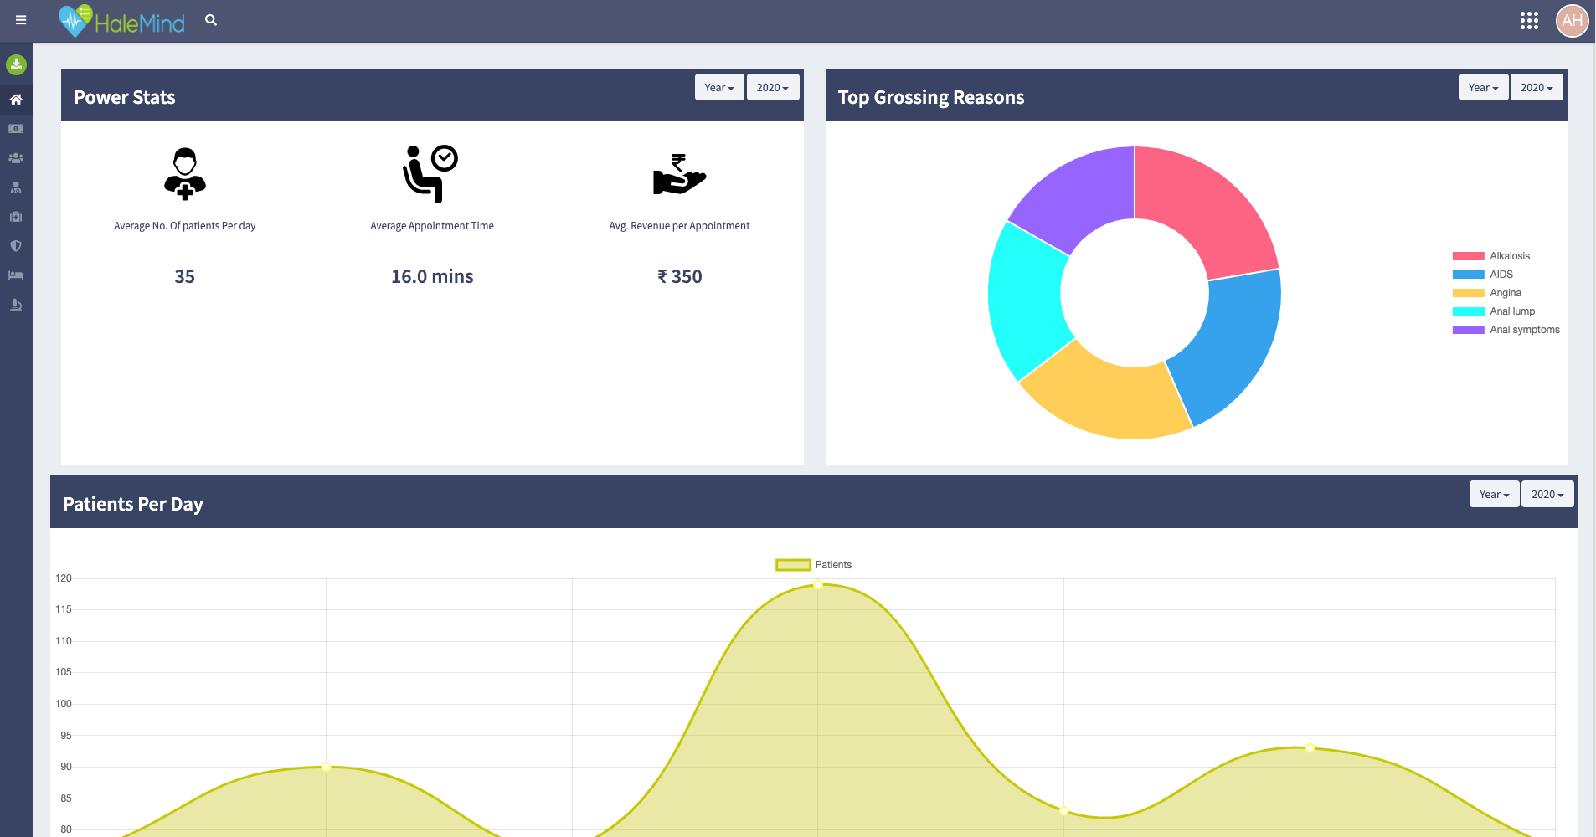Viewport: 1596px width, 837px height.
Task: Open the bed/ward section from sidebar
Action: click(16, 275)
